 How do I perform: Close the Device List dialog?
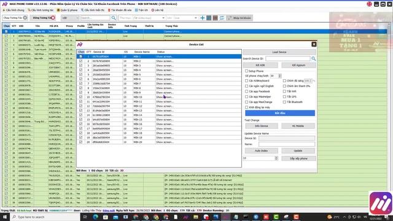point(314,44)
